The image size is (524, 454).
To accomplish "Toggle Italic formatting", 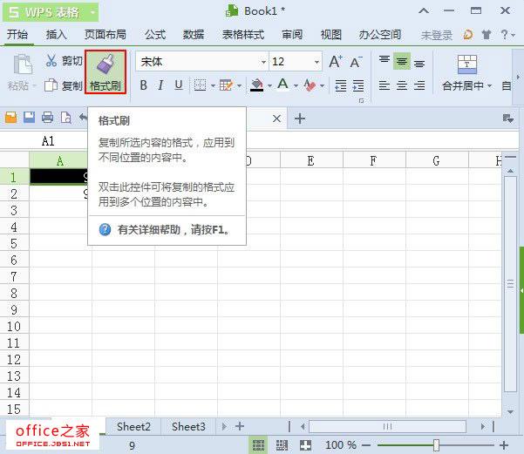I will tap(161, 85).
